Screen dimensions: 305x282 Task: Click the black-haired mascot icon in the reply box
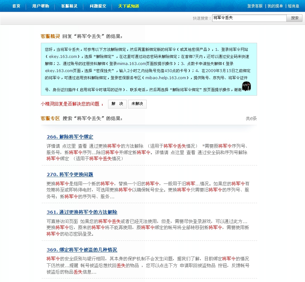click(x=246, y=86)
